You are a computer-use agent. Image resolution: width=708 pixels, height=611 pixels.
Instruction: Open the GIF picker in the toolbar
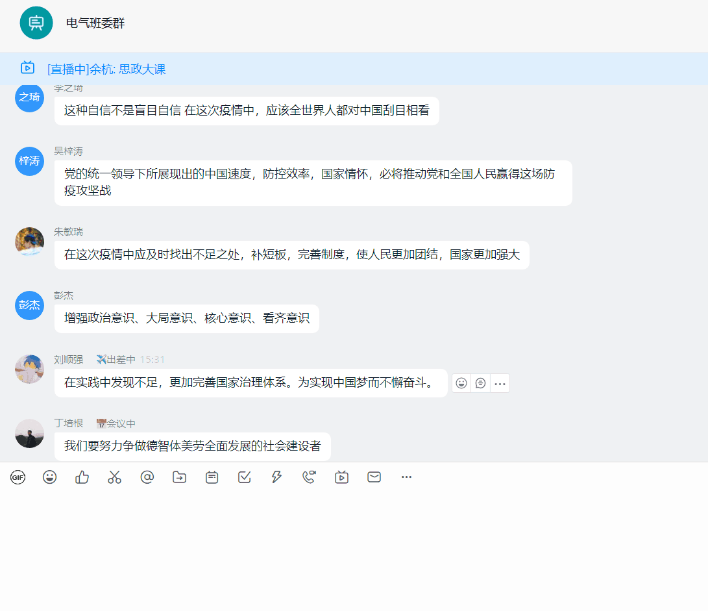tap(18, 477)
